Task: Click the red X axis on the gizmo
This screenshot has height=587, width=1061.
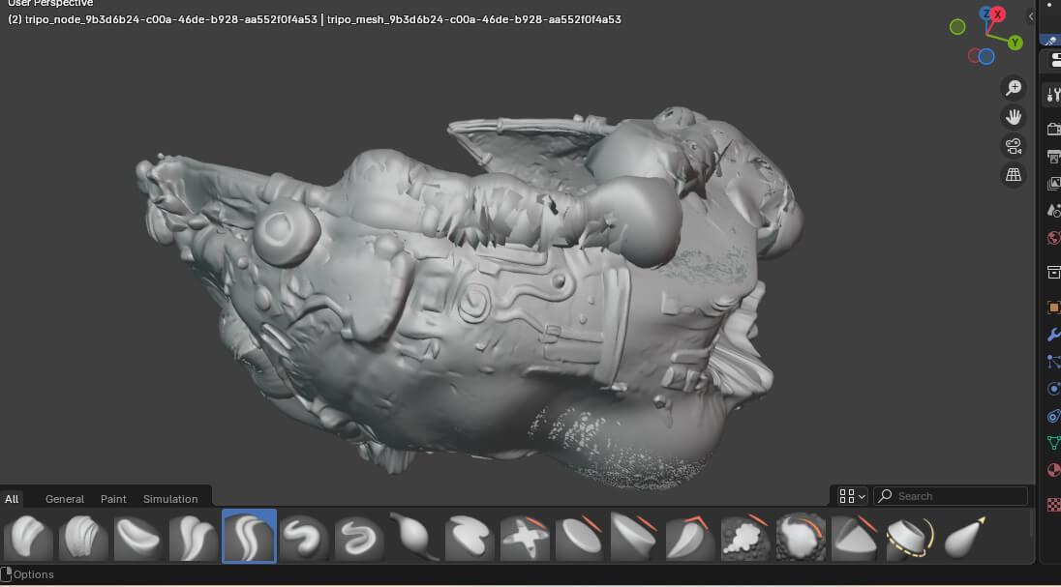Action: coord(998,15)
